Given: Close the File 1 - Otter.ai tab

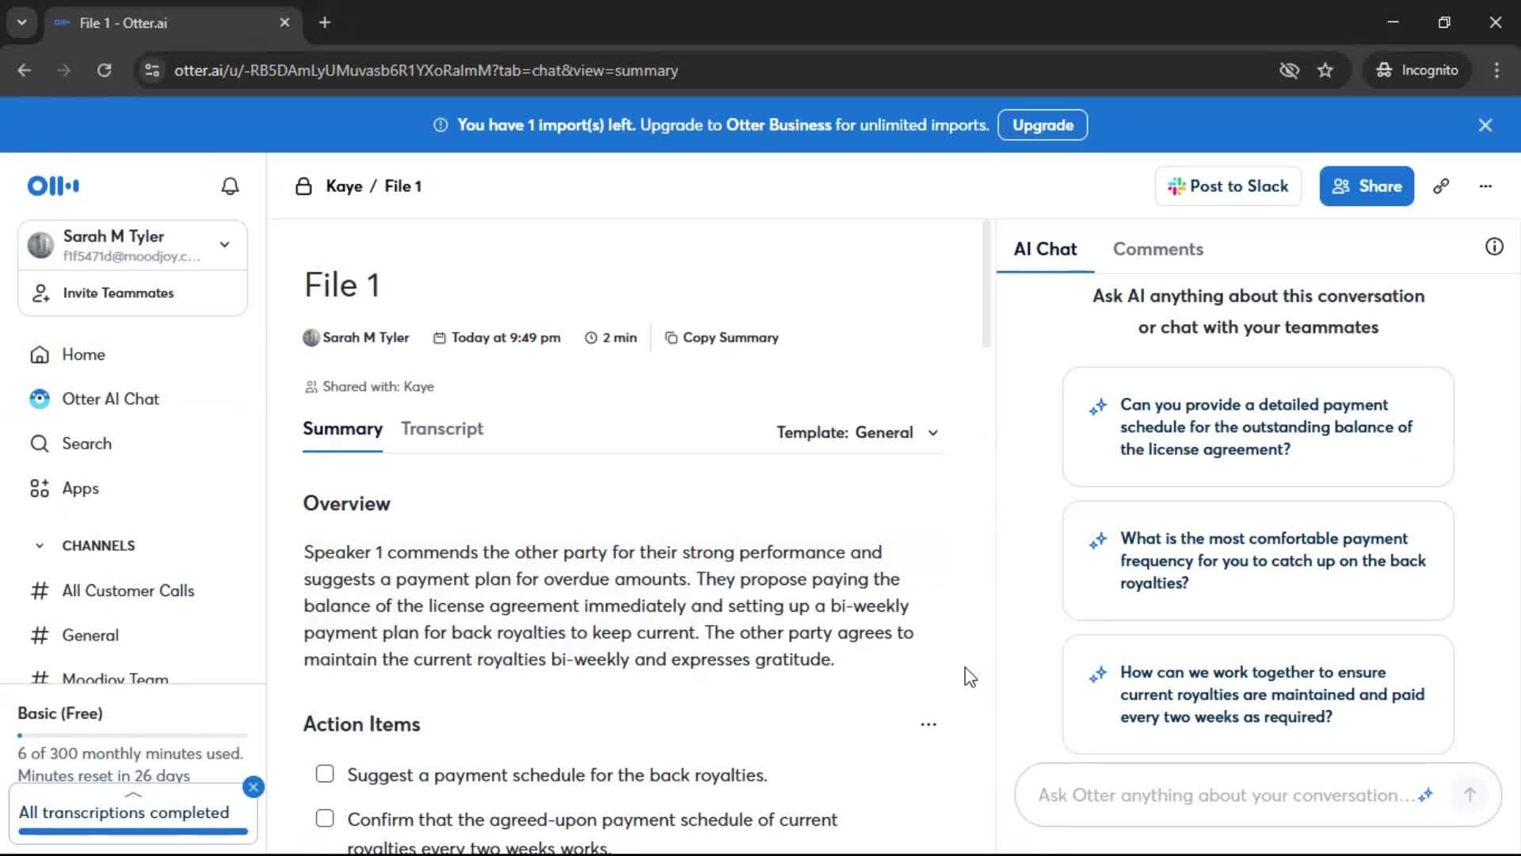Looking at the screenshot, I should [284, 23].
